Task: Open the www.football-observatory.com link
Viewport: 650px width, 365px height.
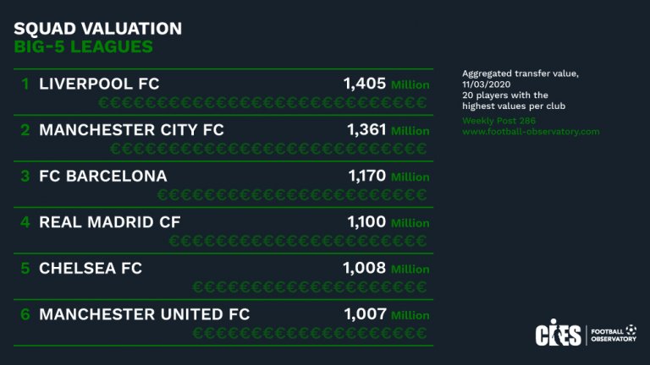Action: [531, 132]
